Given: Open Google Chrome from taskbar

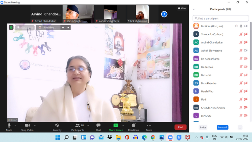Looking at the screenshot, I should pos(153,137).
